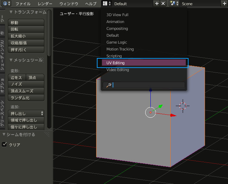The width and height of the screenshot is (228, 184).
Task: Toggle the クリア checkbox
Action: (x=4, y=145)
